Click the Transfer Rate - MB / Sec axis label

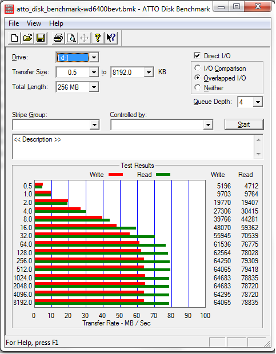click(x=117, y=323)
